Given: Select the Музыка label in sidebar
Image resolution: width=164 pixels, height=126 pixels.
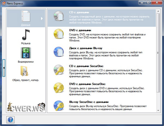Looking at the screenshot, I should click(x=26, y=43).
